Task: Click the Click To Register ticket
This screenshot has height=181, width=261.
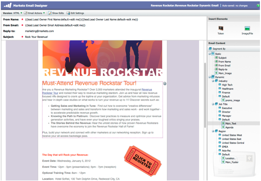Action: pyautogui.click(x=143, y=161)
